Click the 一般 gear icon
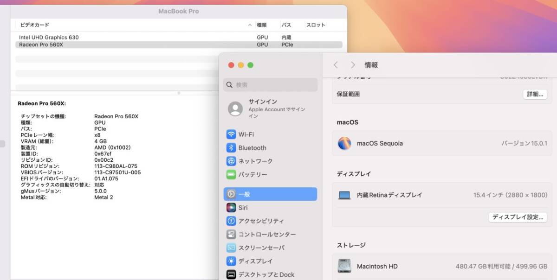The width and height of the screenshot is (557, 280). coord(231,194)
